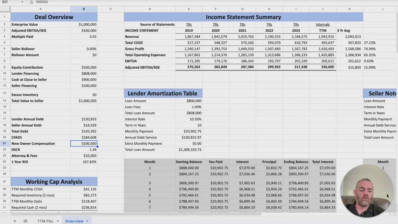Select the Required Cash (2 mos) value $236,814
Image resolution: width=398 pixels, height=224 pixels.
pyautogui.click(x=84, y=208)
